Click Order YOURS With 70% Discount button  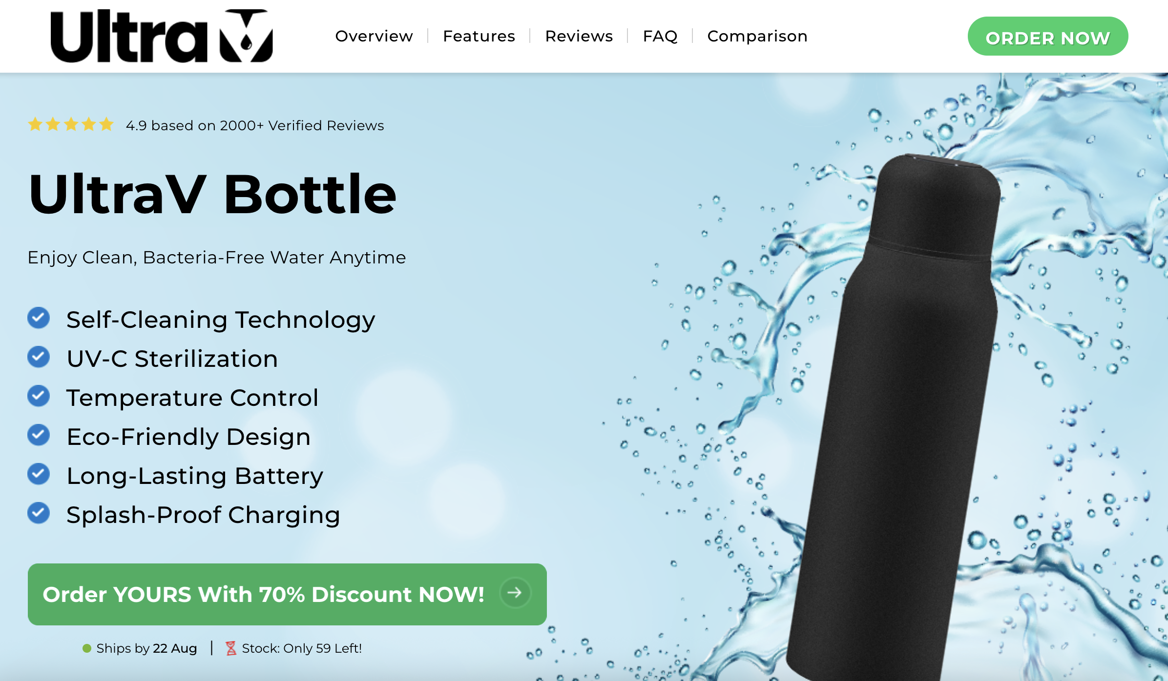pos(287,594)
